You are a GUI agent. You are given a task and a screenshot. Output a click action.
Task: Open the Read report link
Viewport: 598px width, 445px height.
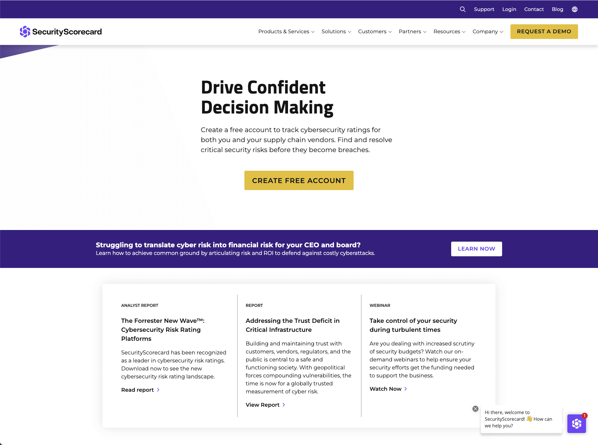[x=138, y=390]
